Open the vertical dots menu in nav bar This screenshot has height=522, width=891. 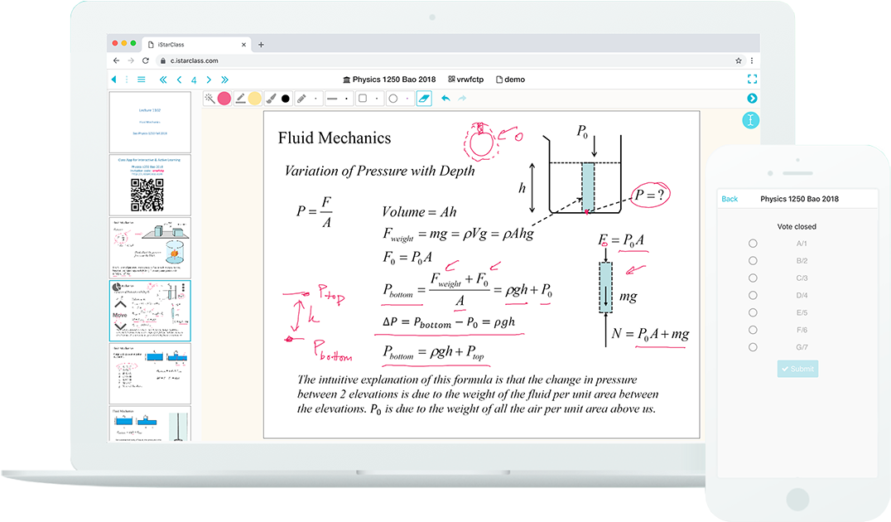(x=127, y=80)
